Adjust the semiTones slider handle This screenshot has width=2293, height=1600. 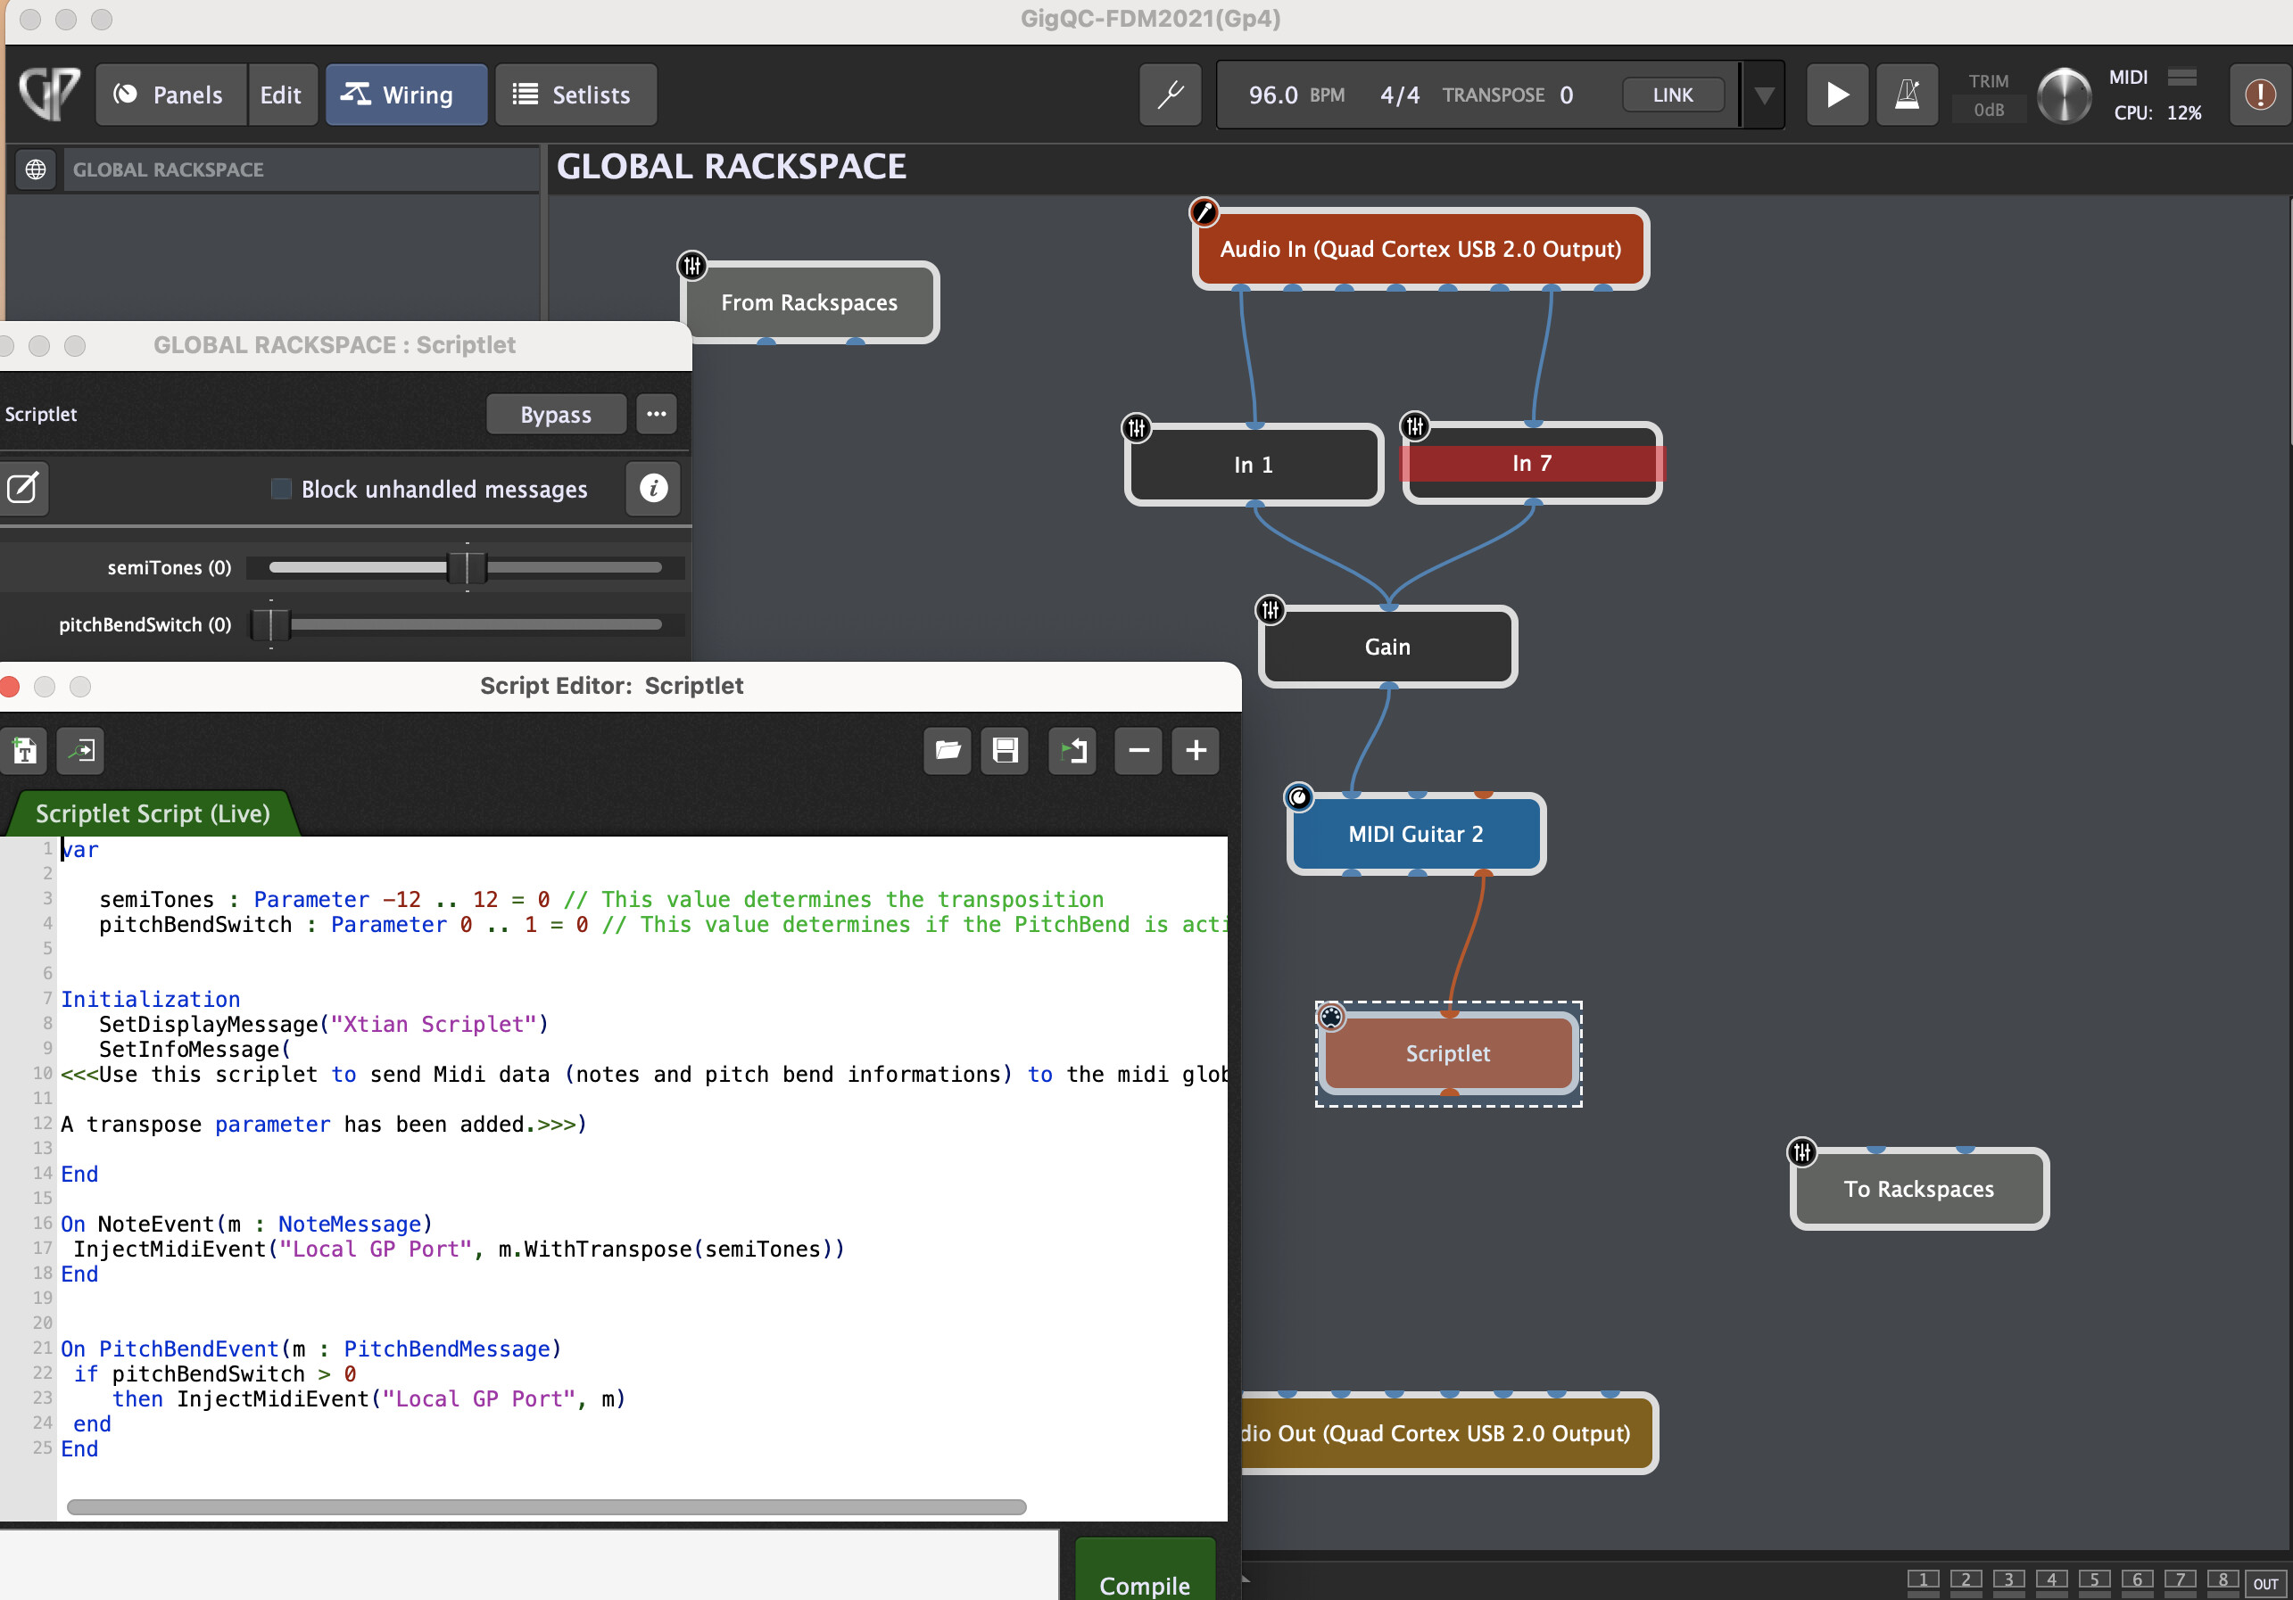coord(467,568)
